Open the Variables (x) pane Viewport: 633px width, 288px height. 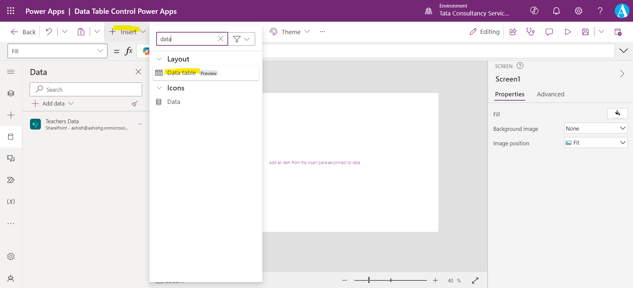11,202
